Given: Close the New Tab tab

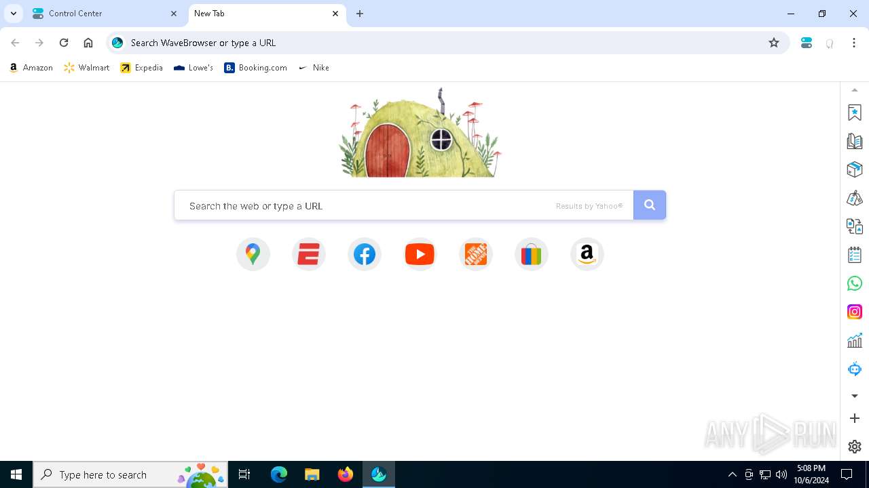Looking at the screenshot, I should click(335, 14).
